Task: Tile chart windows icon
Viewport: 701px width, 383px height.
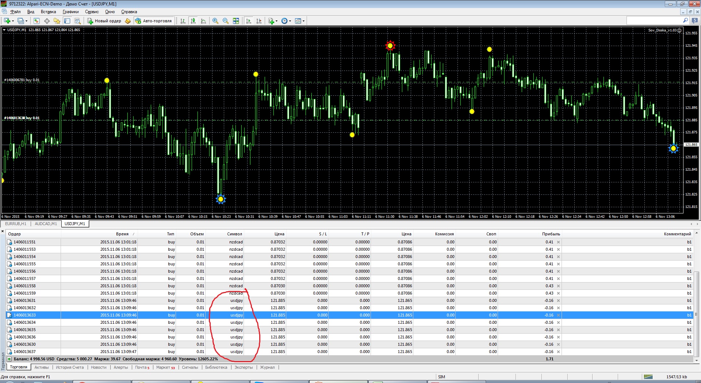Action: point(236,21)
